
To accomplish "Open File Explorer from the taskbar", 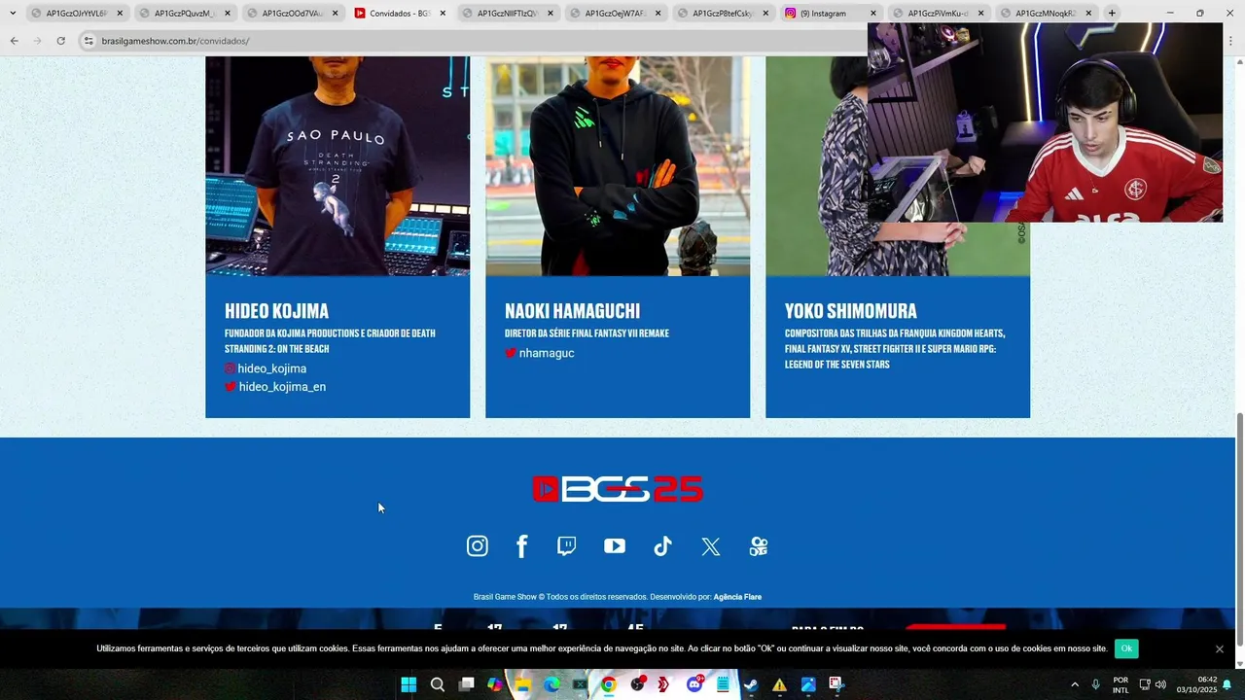I will [523, 684].
